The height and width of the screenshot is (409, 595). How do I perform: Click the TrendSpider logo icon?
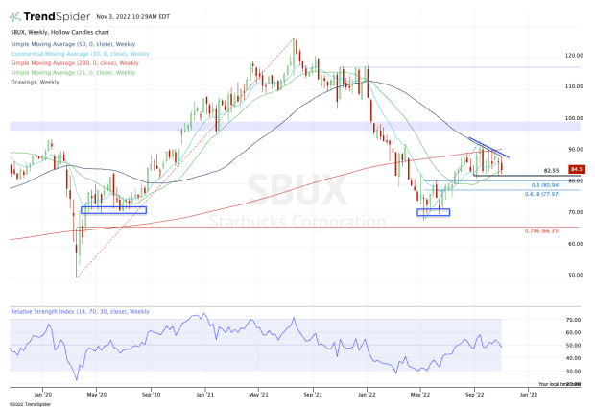[x=15, y=16]
